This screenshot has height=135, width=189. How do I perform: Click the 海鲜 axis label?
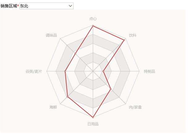click(53, 107)
